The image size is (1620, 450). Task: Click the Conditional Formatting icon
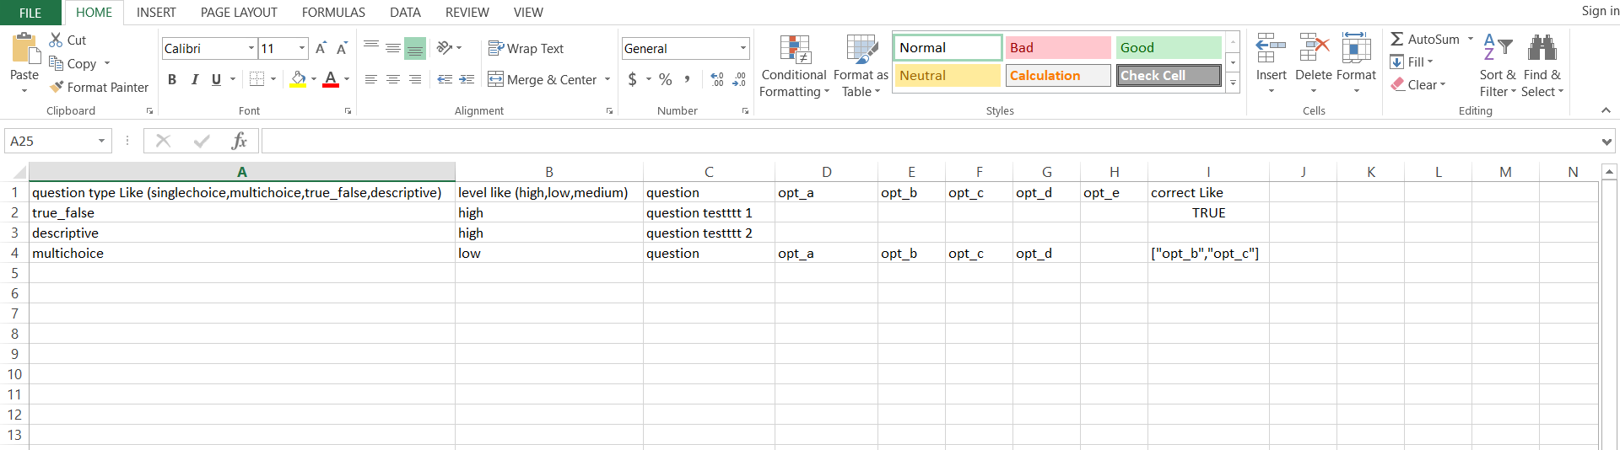794,51
